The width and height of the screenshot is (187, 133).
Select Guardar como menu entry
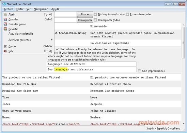[x=28, y=24]
